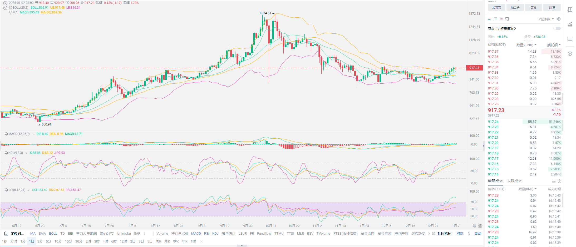The image size is (576, 247).
Task: Show buy orders only in order book
Action: [495, 19]
